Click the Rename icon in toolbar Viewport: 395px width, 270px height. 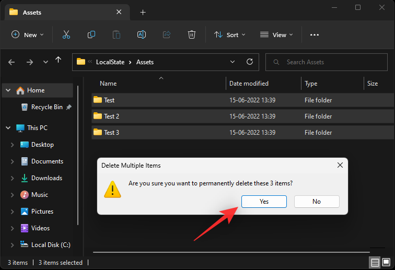(141, 34)
